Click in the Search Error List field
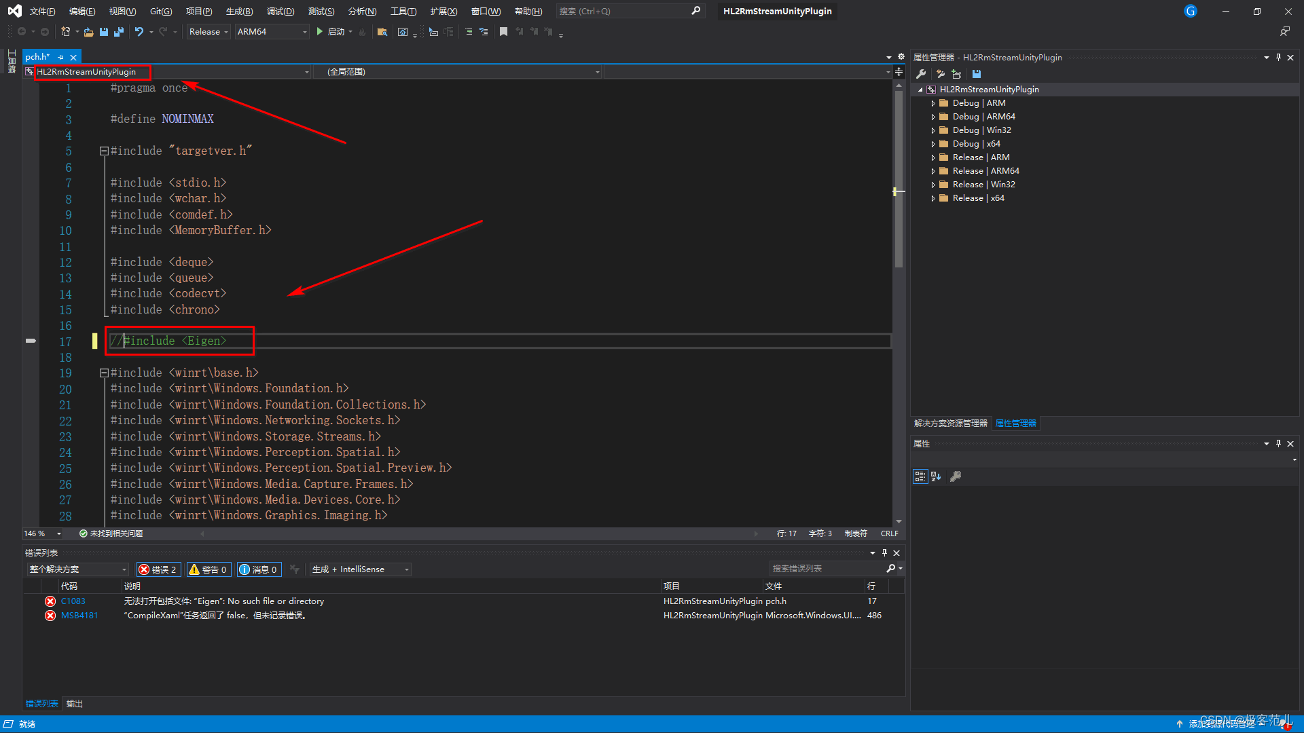The height and width of the screenshot is (733, 1304). tap(827, 569)
